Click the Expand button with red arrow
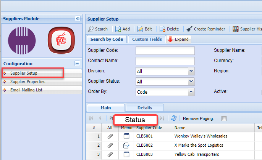The image size is (262, 160). pos(178,39)
